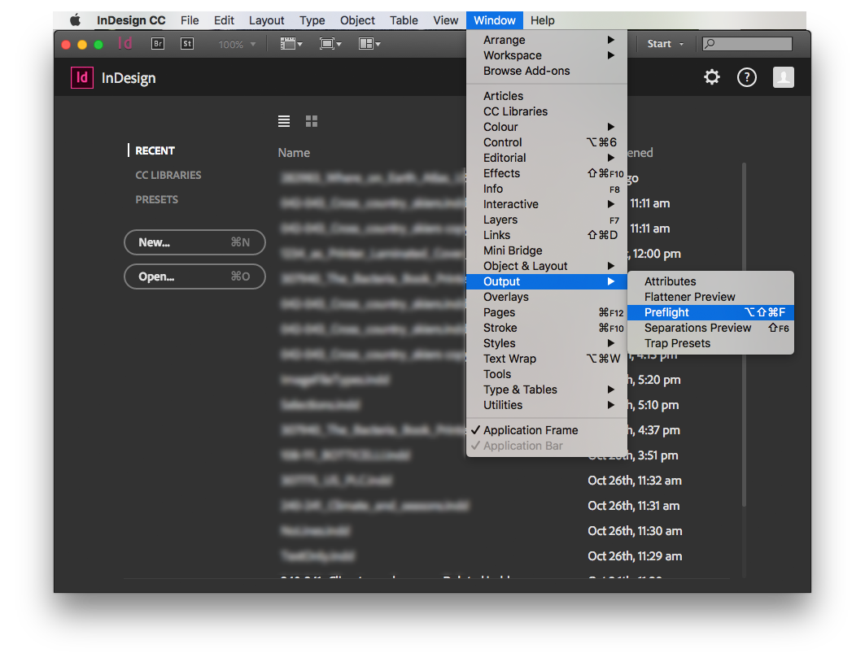Open the Layers panel
865x666 pixels.
tap(547, 220)
